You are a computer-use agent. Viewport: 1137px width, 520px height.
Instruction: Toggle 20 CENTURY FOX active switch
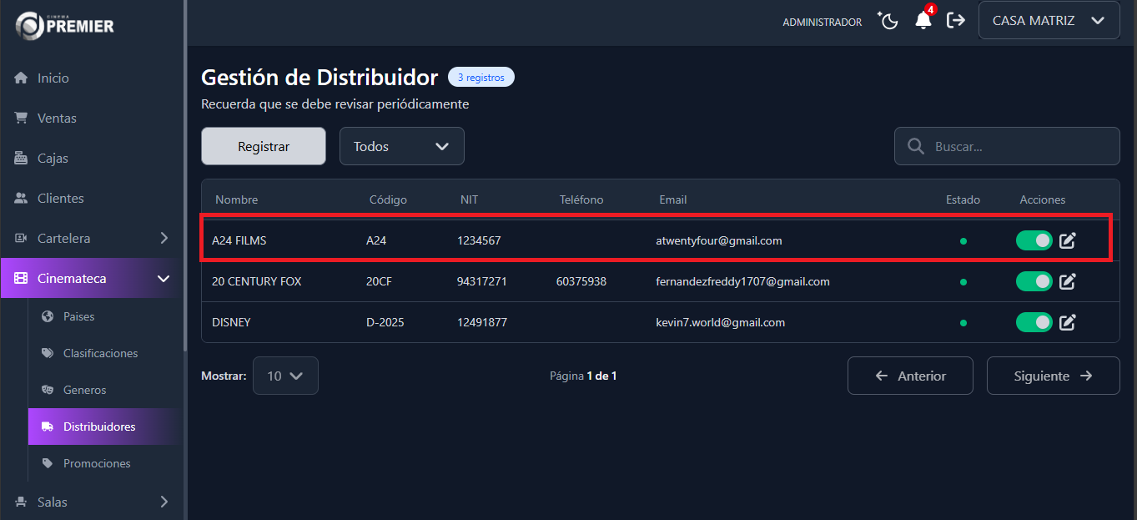coord(1034,282)
